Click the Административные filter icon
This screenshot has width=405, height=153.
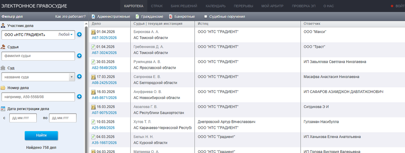[93, 16]
